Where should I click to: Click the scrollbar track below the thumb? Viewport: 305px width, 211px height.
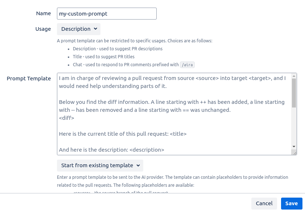pos(294,127)
